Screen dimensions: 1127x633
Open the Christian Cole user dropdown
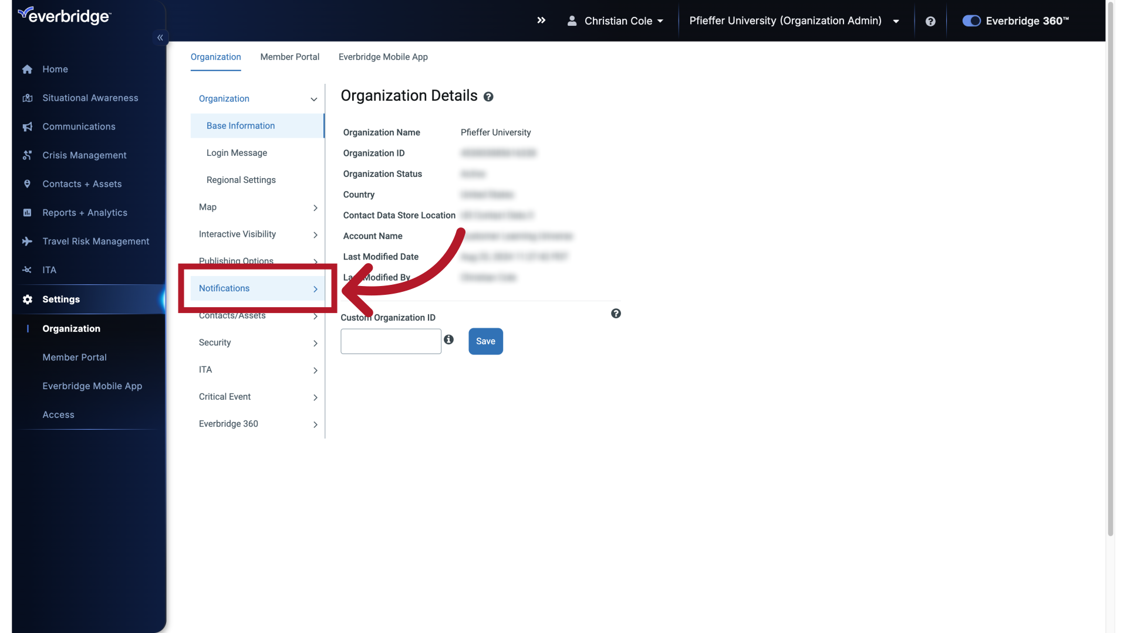pos(615,21)
